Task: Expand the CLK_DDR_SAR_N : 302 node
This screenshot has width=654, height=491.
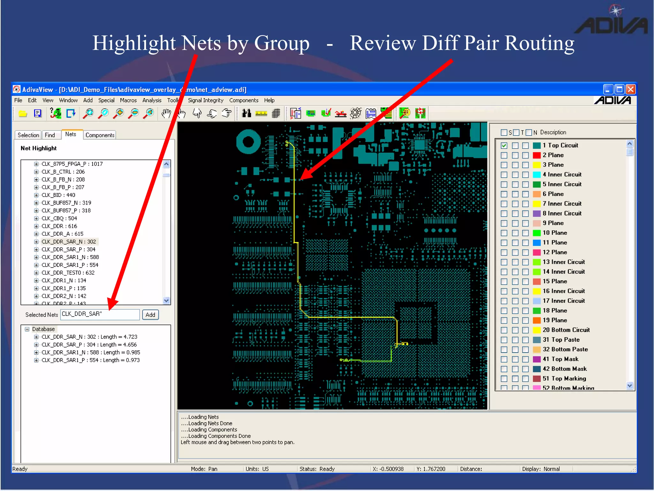Action: [x=36, y=242]
